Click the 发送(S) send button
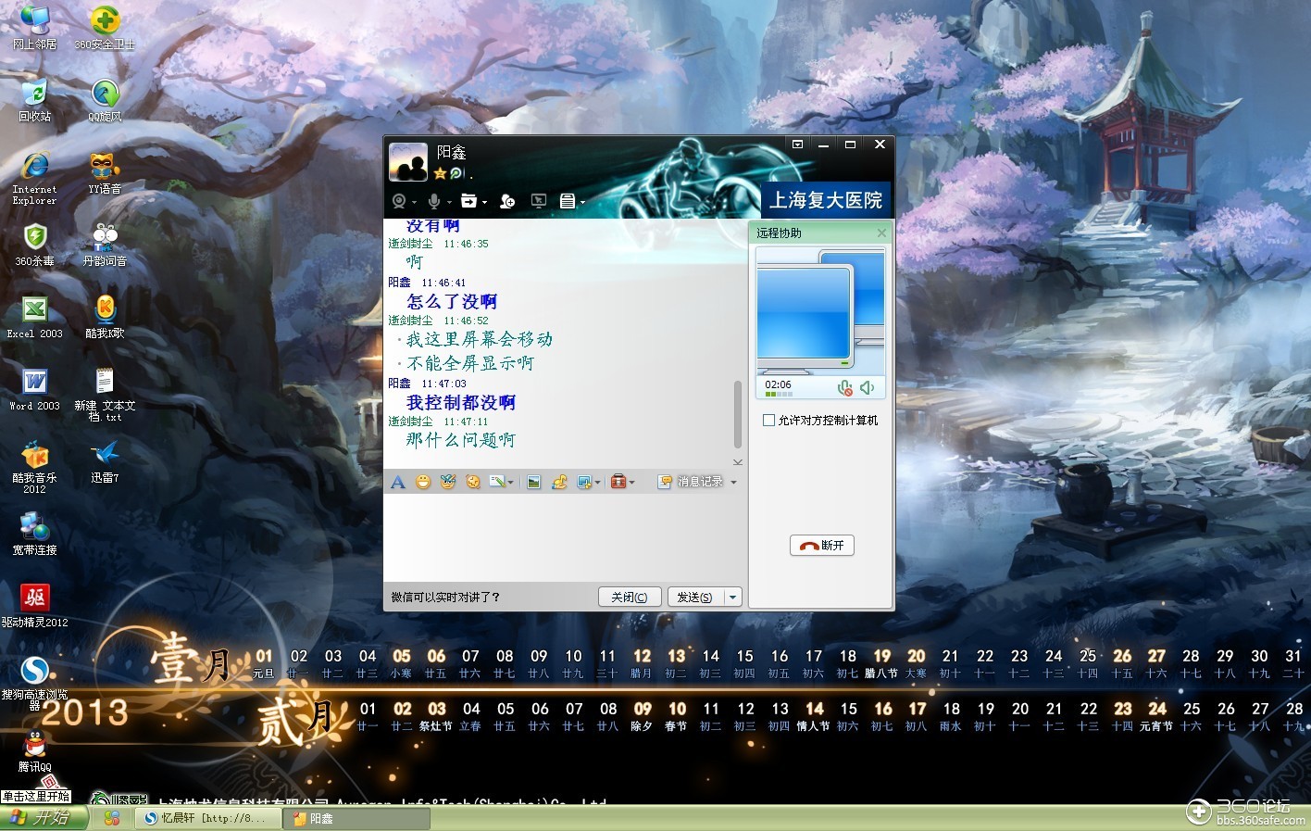The width and height of the screenshot is (1311, 831). click(x=695, y=598)
